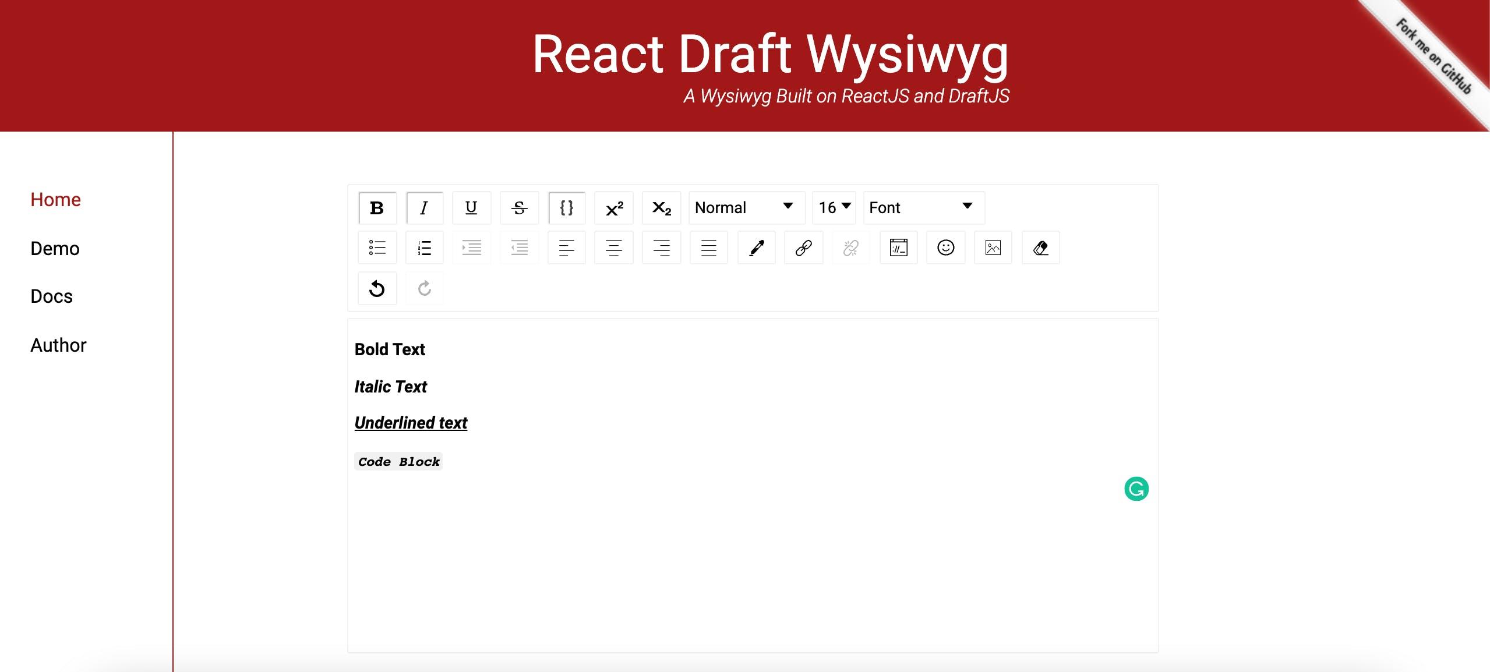Undo the last edit

[x=377, y=288]
